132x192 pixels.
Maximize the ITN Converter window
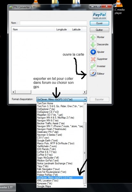pos(98,6)
